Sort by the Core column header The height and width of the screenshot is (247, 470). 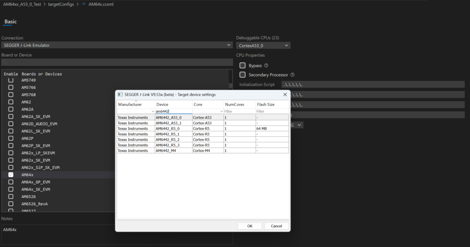tap(208, 105)
